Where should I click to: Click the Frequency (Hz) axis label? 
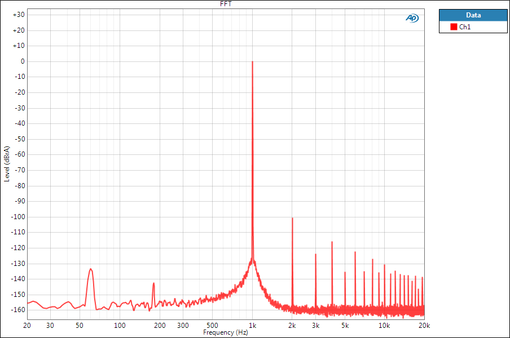coord(226,332)
